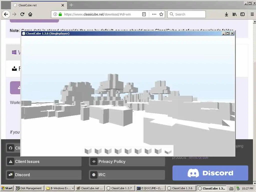Click the system tray clock 10:27 PM
256x192 pixels.
[247, 188]
